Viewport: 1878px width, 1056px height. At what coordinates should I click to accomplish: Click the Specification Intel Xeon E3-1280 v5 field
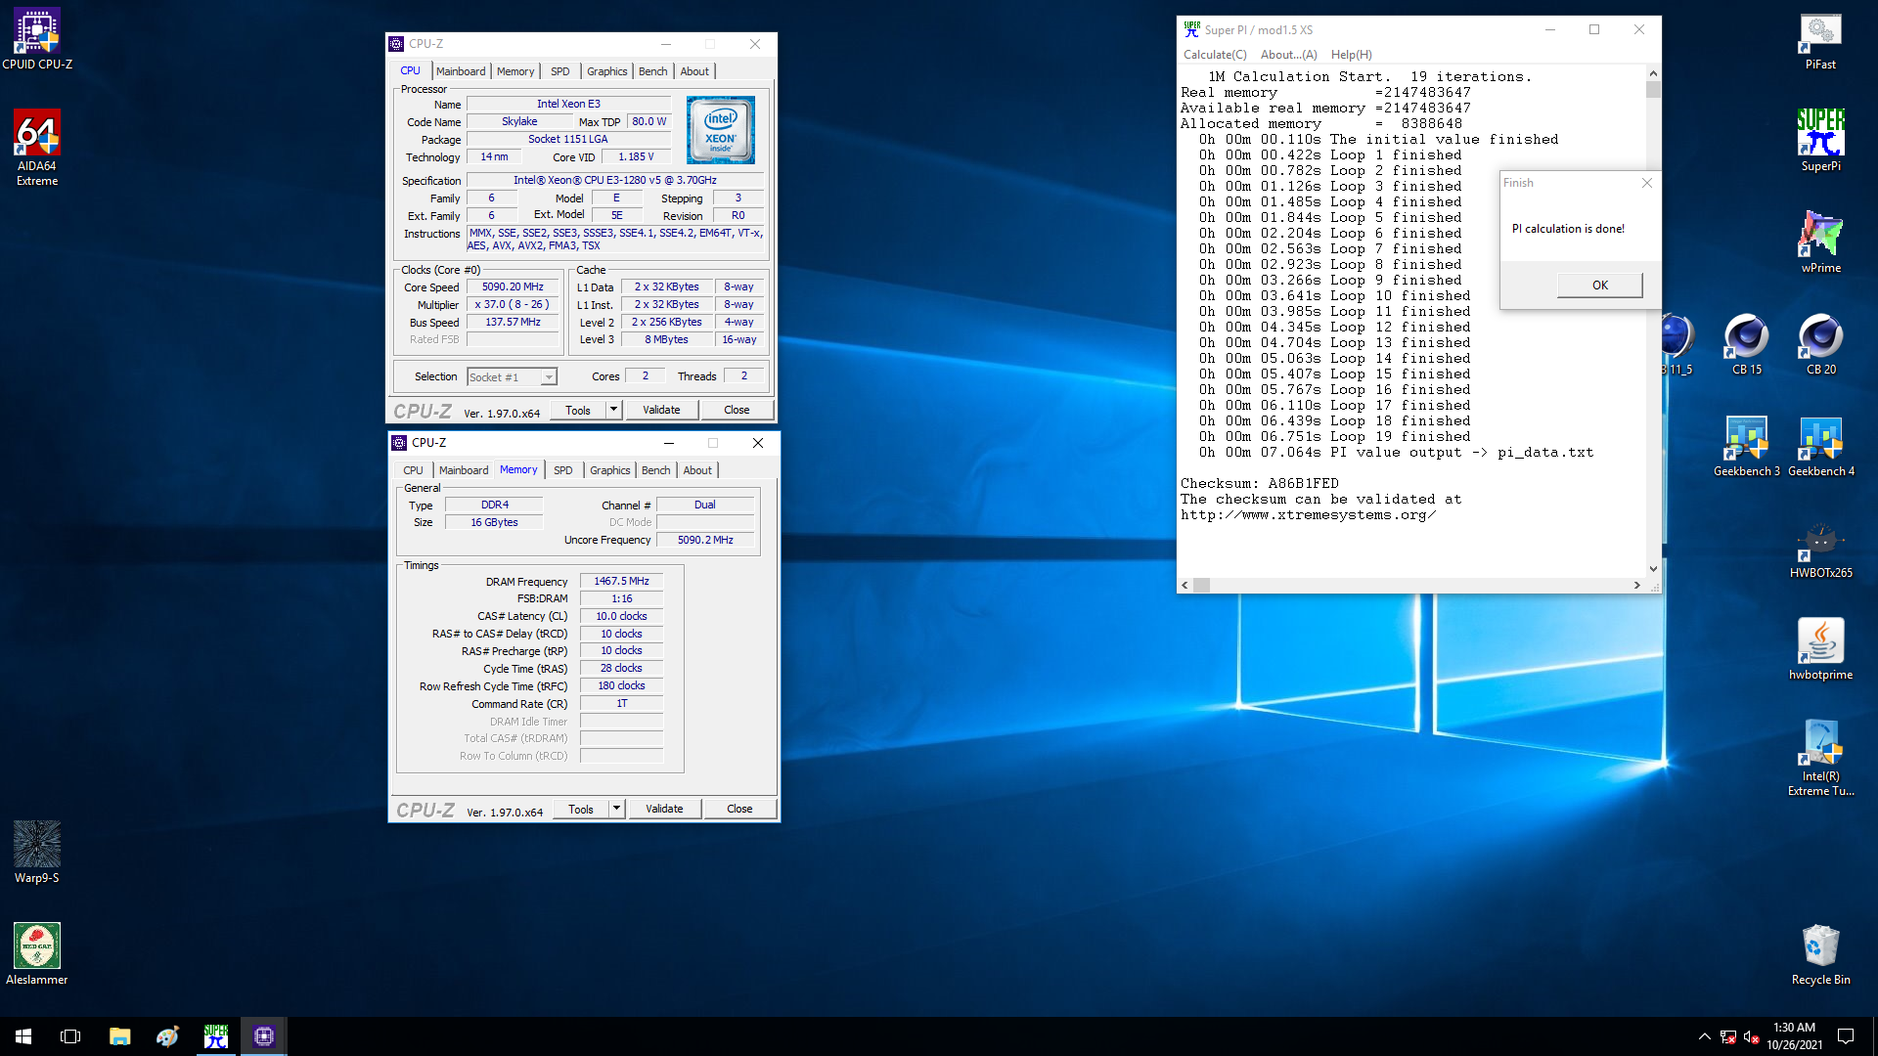[615, 180]
